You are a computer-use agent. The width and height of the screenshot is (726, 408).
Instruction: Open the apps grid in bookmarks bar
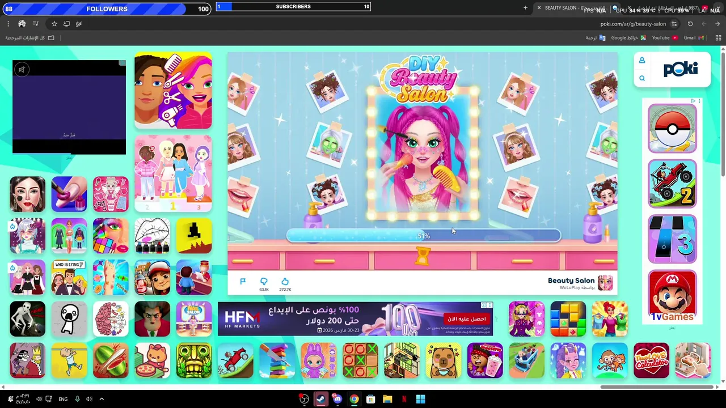coord(719,38)
